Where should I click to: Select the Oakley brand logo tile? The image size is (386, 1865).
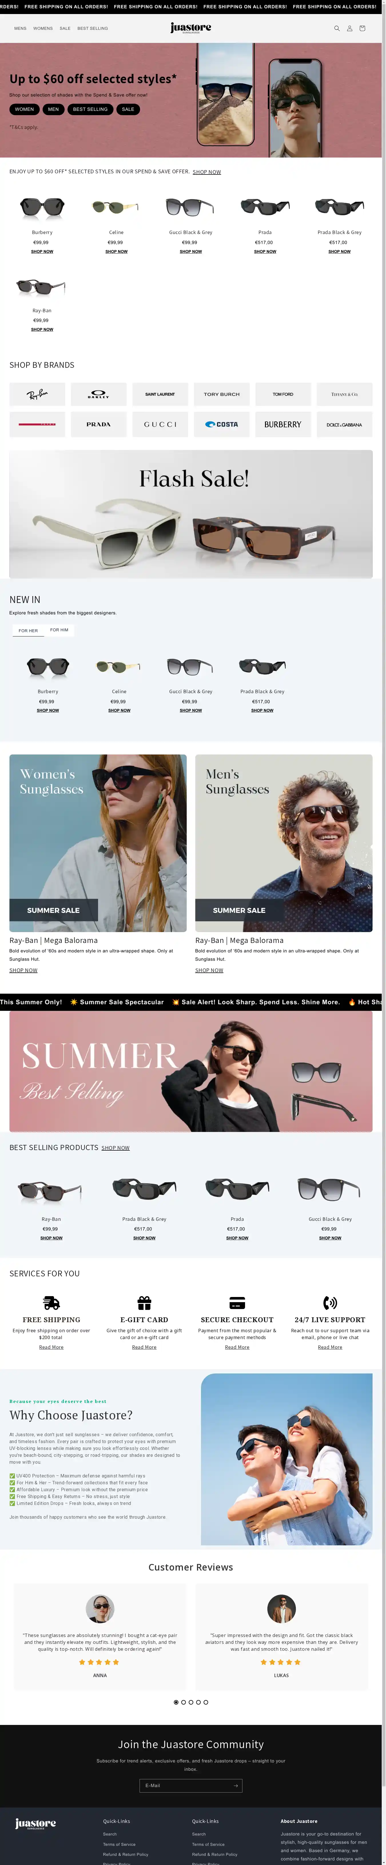pos(98,395)
